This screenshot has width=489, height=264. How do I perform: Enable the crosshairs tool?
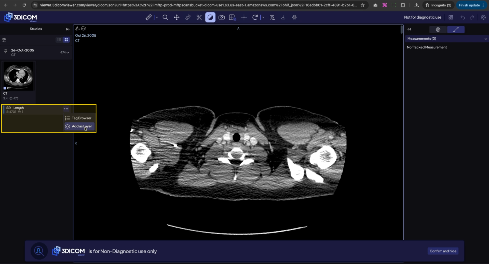[x=244, y=17]
